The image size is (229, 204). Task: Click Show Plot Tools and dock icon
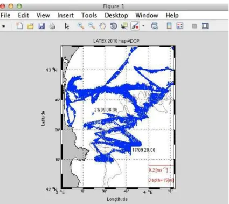(205, 26)
